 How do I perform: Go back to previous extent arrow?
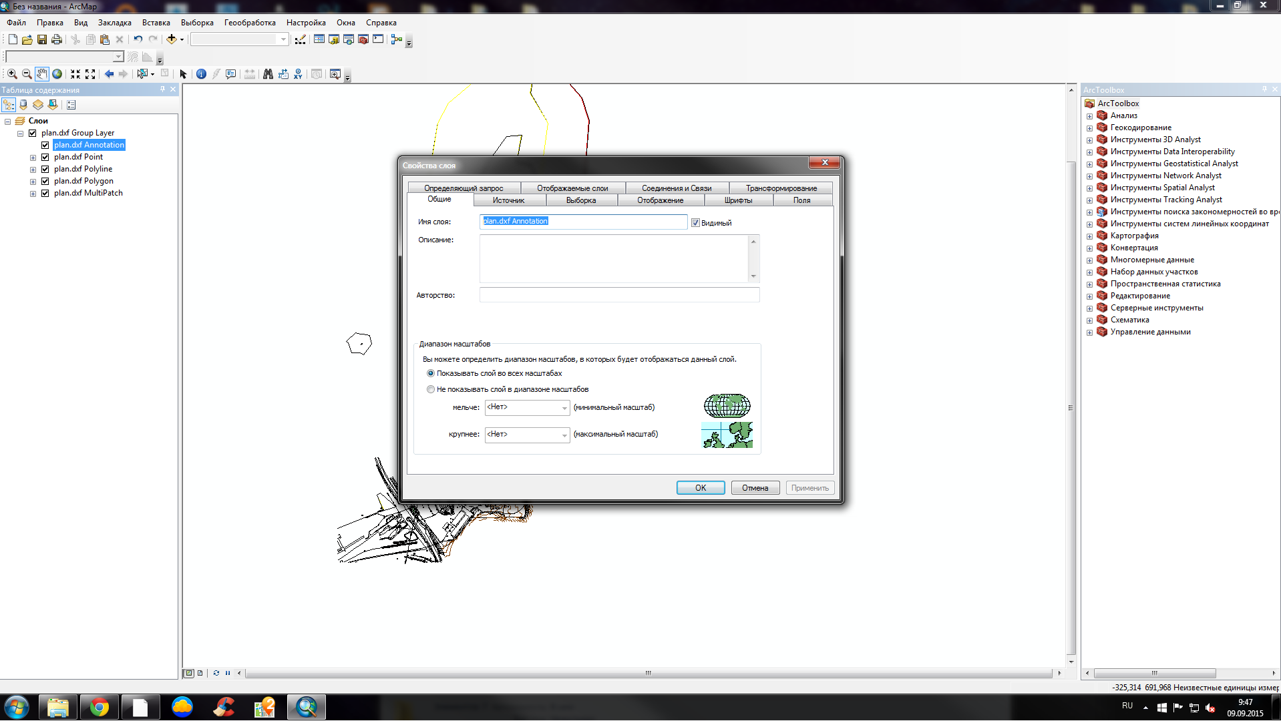[109, 74]
